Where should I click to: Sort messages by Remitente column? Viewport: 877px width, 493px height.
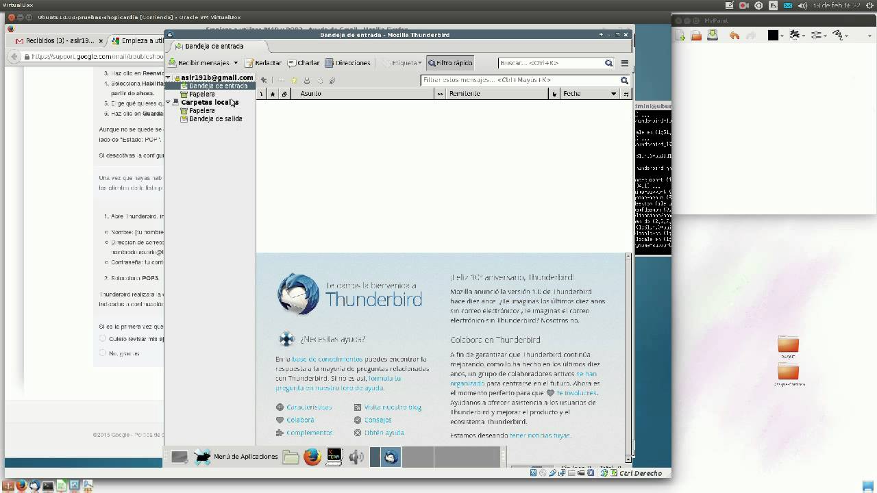(497, 94)
